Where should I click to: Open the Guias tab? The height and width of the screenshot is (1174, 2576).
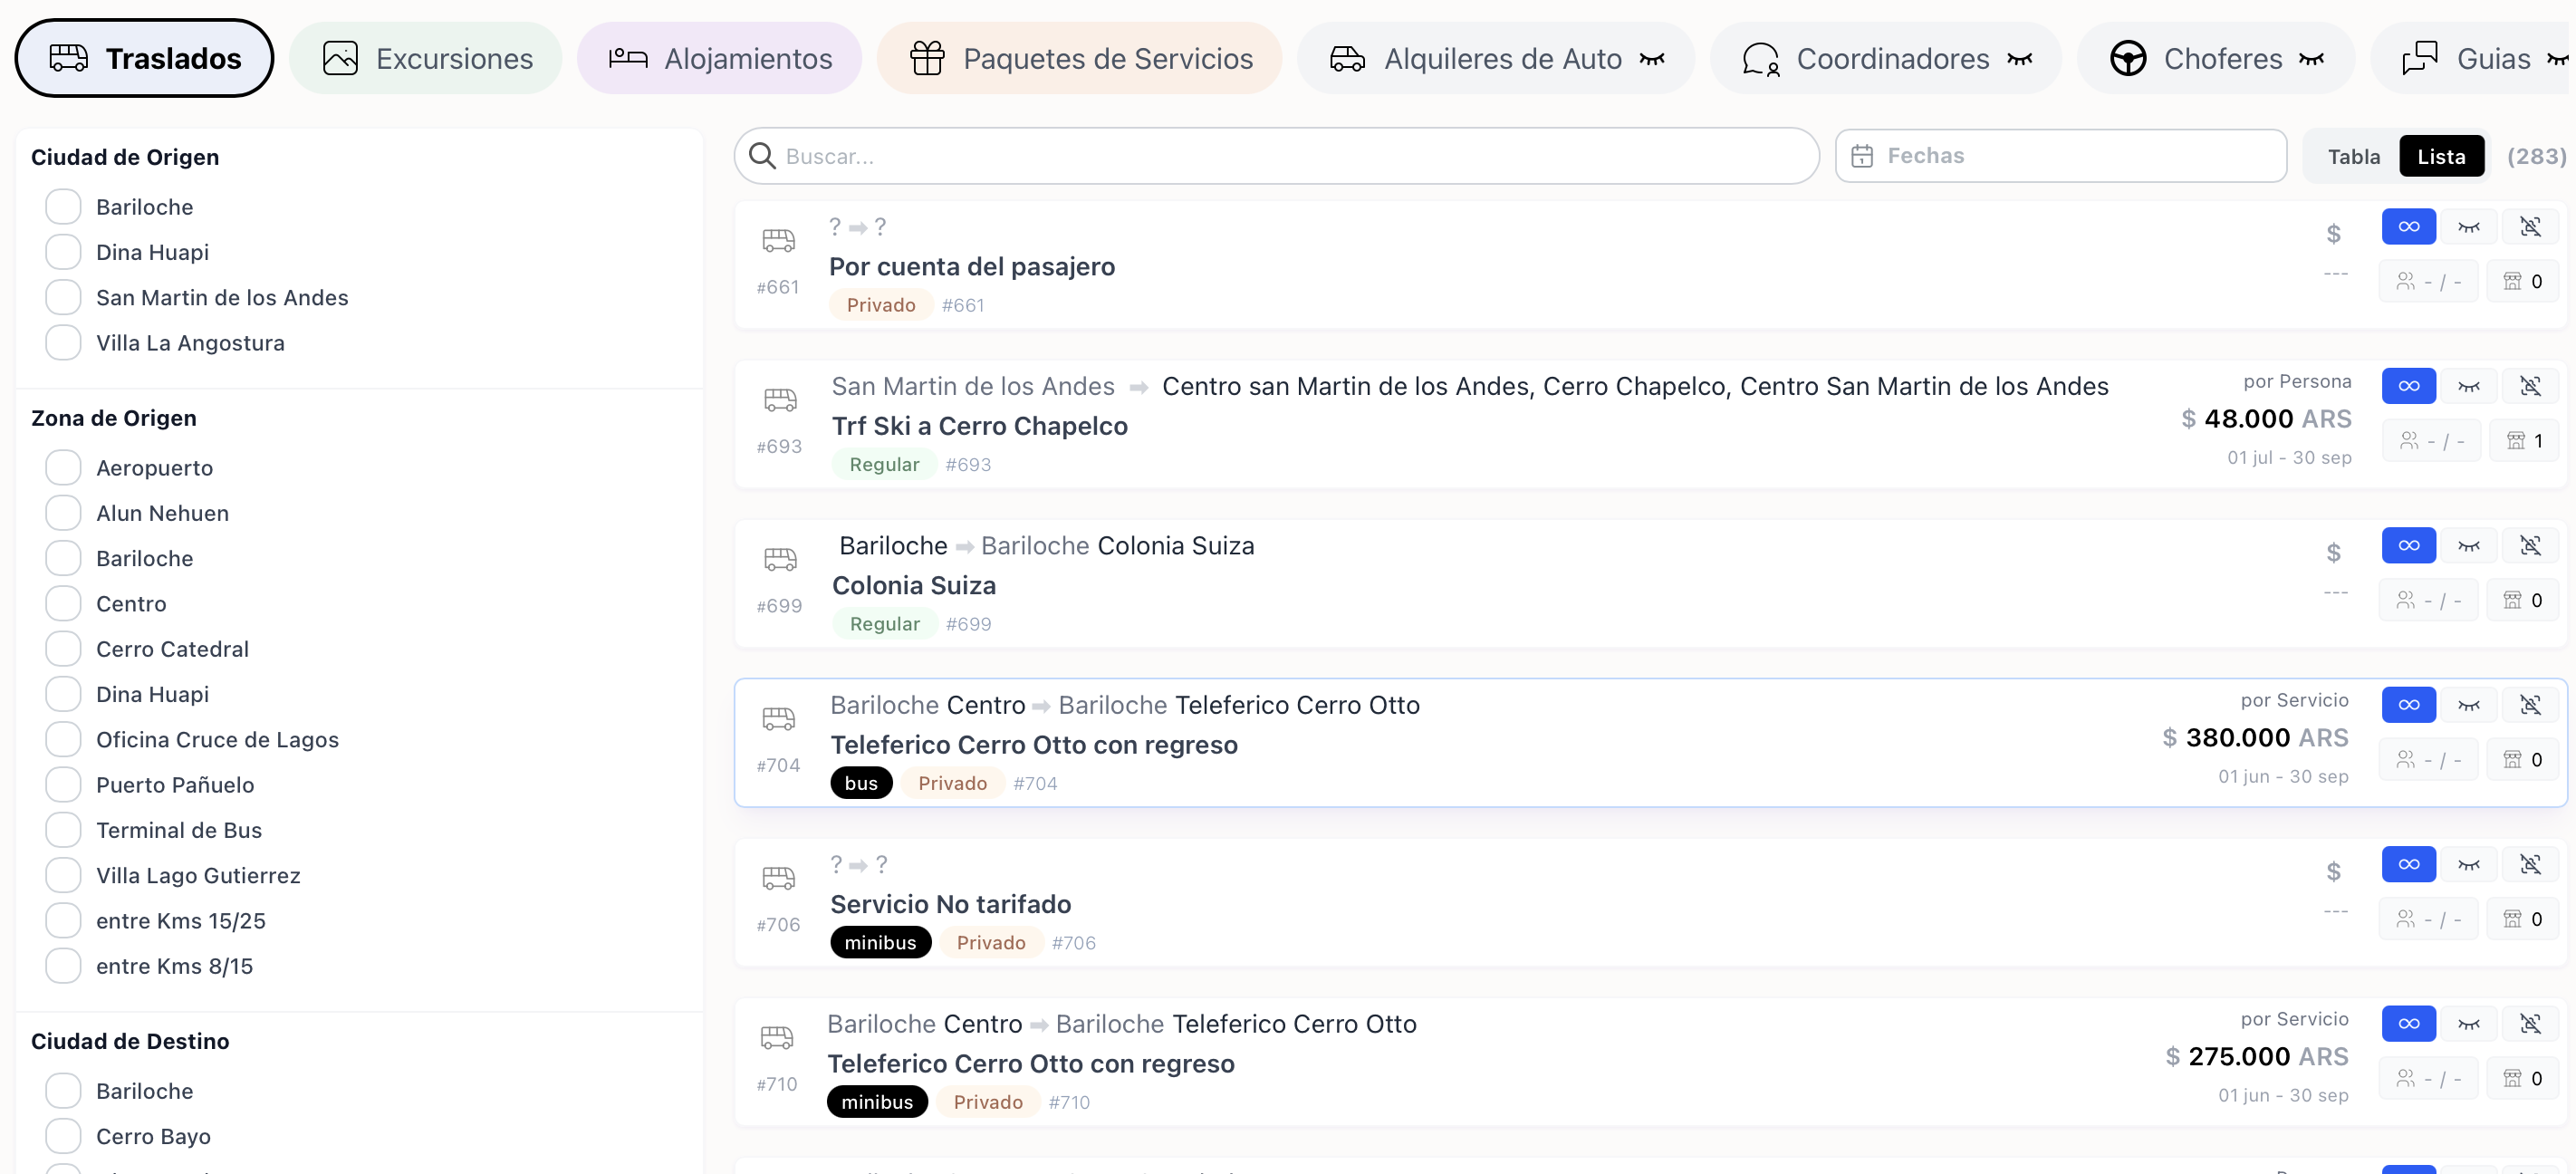pos(2472,58)
